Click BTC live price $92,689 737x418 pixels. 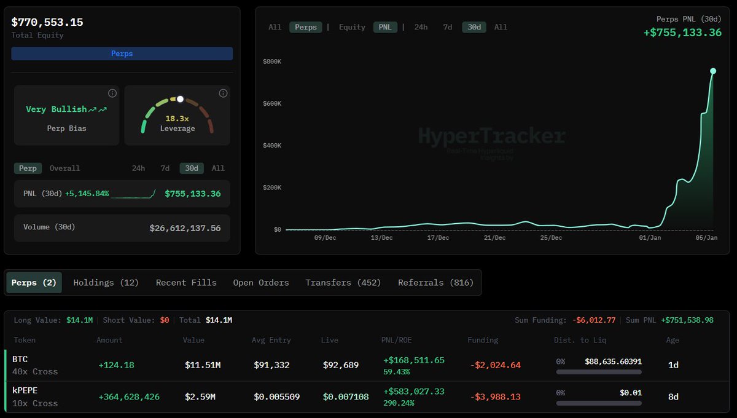click(x=341, y=365)
